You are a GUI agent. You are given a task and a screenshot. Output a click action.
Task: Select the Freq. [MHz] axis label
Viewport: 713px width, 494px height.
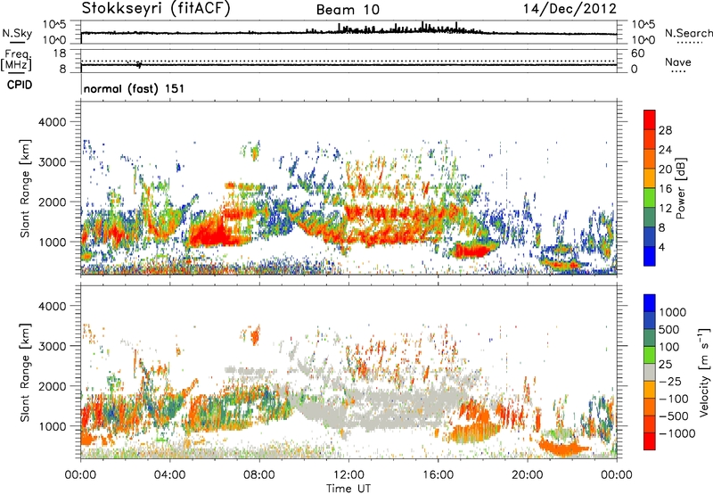click(x=17, y=61)
